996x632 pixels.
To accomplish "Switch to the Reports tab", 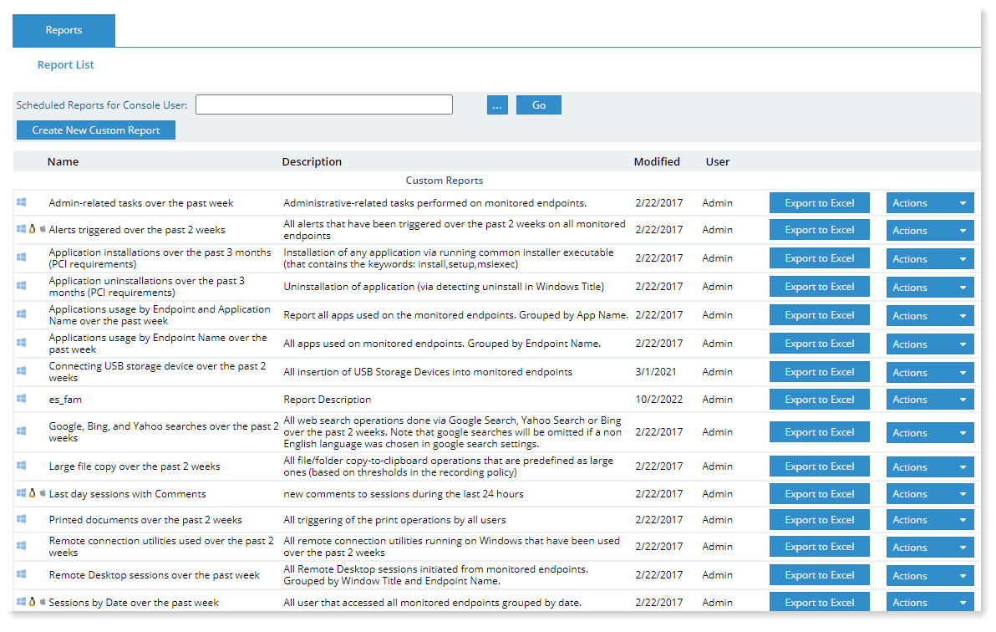I will click(64, 30).
